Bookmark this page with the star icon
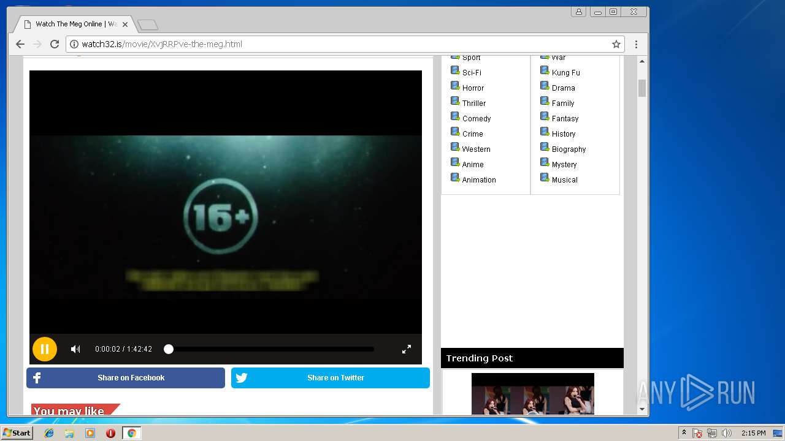Viewport: 785px width, 441px height. pos(616,44)
